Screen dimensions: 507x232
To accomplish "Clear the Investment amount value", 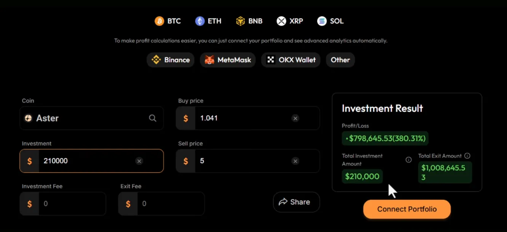I will (x=139, y=161).
